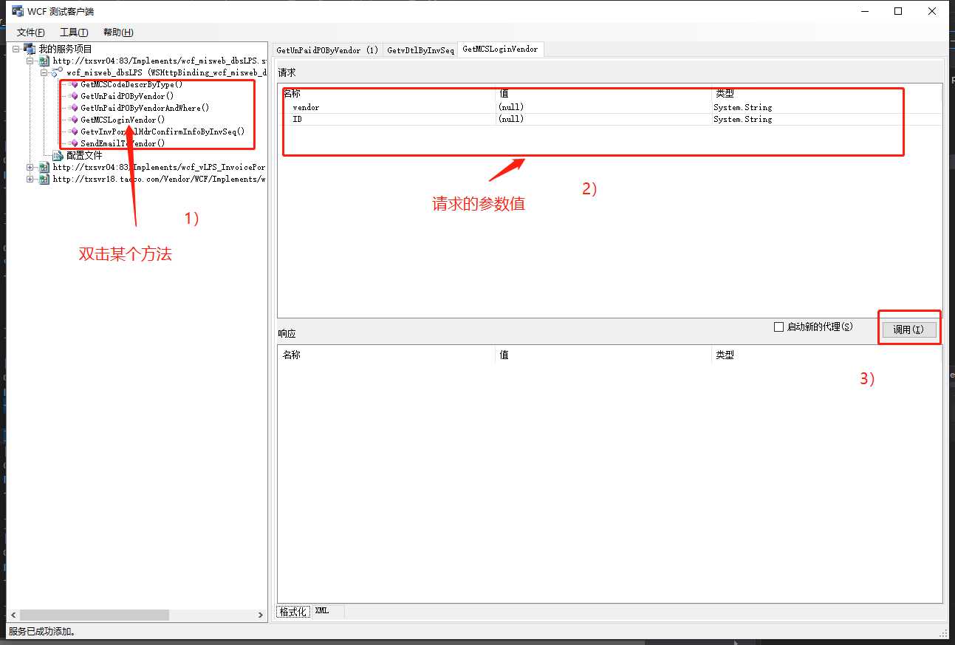Enable the 启动新的代理 checkbox
Image resolution: width=955 pixels, height=645 pixels.
778,327
